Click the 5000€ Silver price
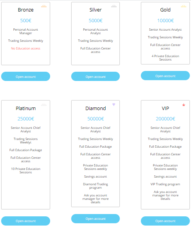This screenshot has height=229, width=191. click(x=95, y=21)
